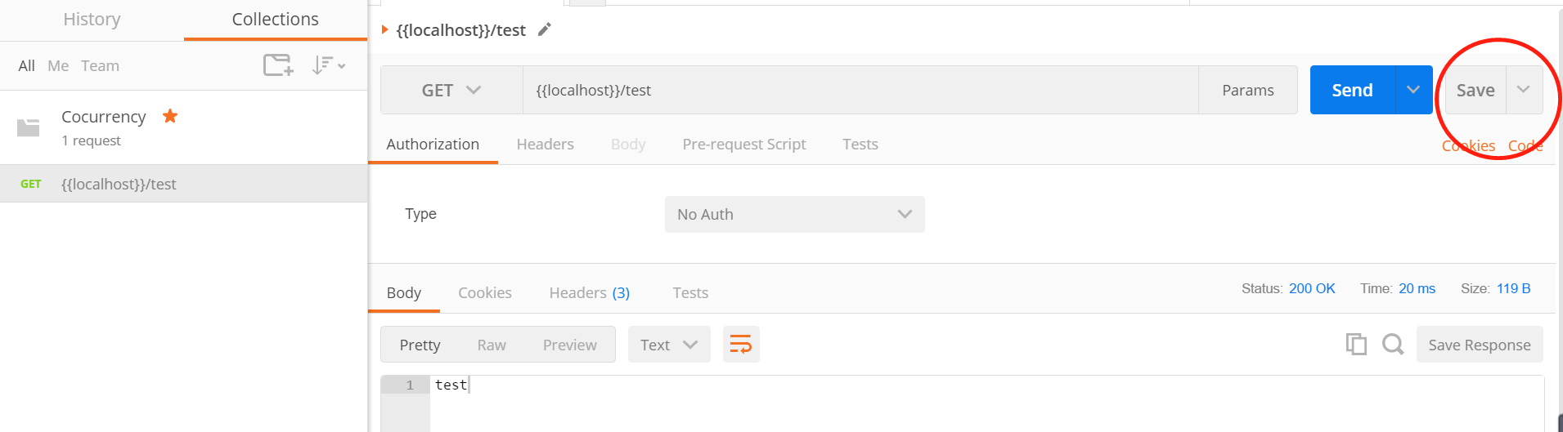
Task: Show the response Cookies tab
Action: click(485, 293)
